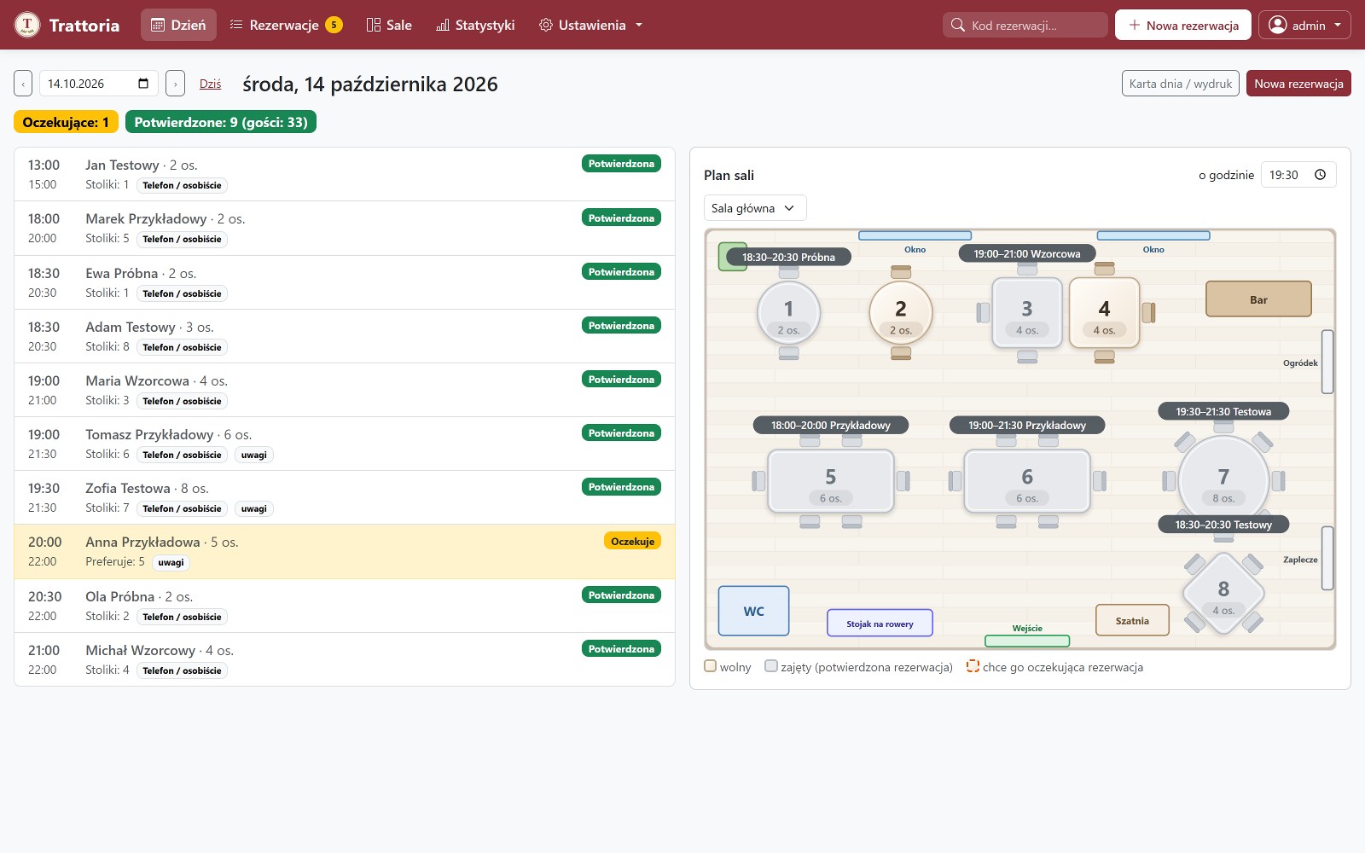Open the Rezerwacje list menu
This screenshot has width=1365, height=853.
286,25
